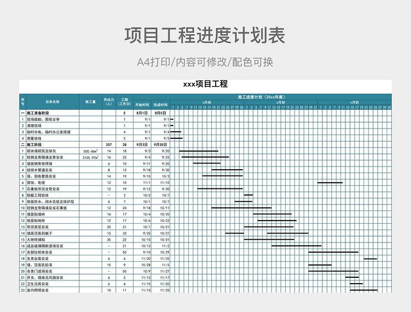Click the Gantt bar for 穿线、电缆
411x312 pixels.
pyautogui.click(x=330, y=183)
